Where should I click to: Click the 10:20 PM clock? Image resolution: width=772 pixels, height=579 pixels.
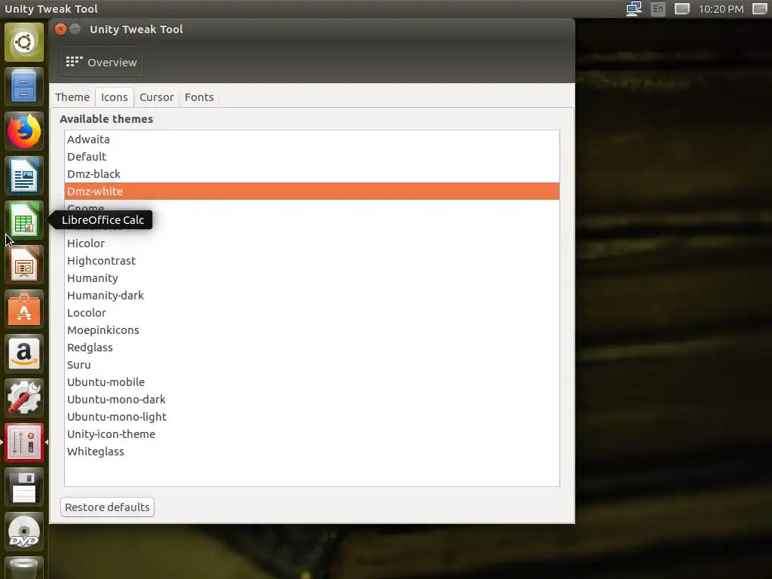coord(721,9)
